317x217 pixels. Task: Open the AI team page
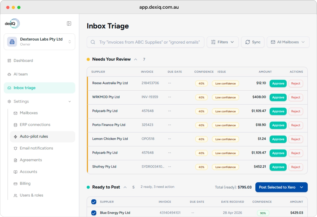click(x=39, y=74)
